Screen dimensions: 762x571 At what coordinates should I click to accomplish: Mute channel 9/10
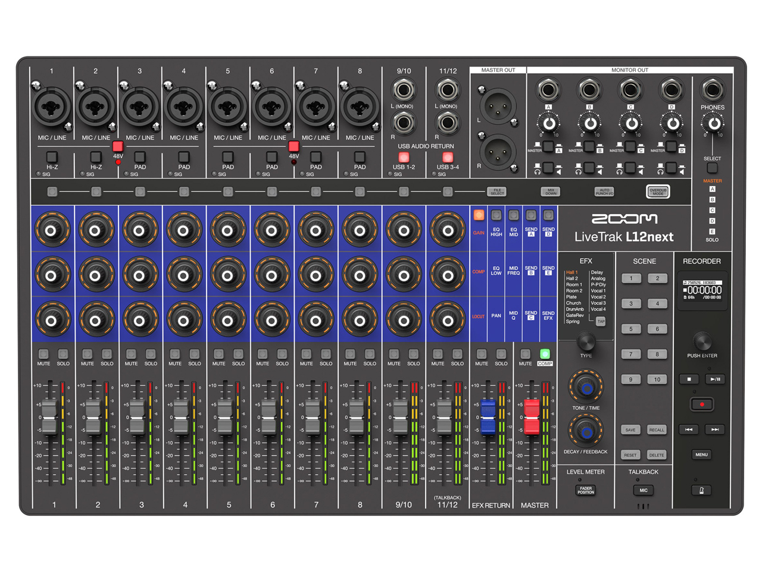[394, 354]
